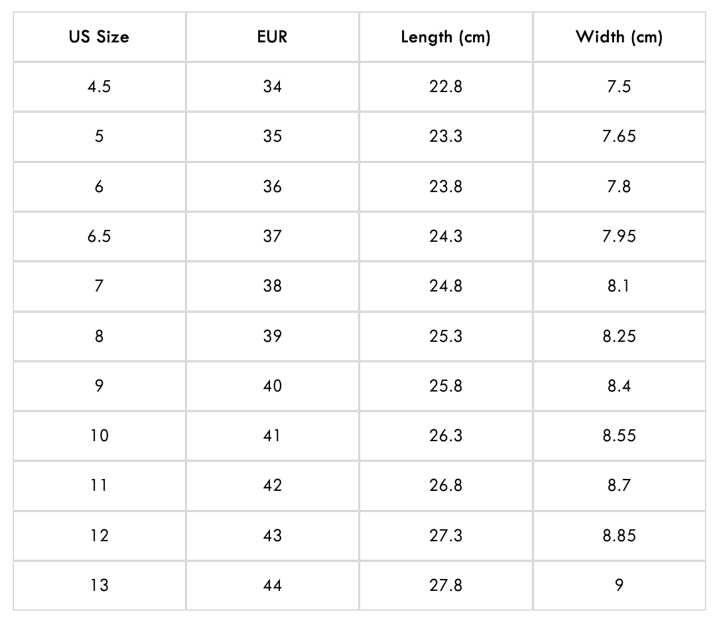Select the 8.85 width value

click(619, 536)
